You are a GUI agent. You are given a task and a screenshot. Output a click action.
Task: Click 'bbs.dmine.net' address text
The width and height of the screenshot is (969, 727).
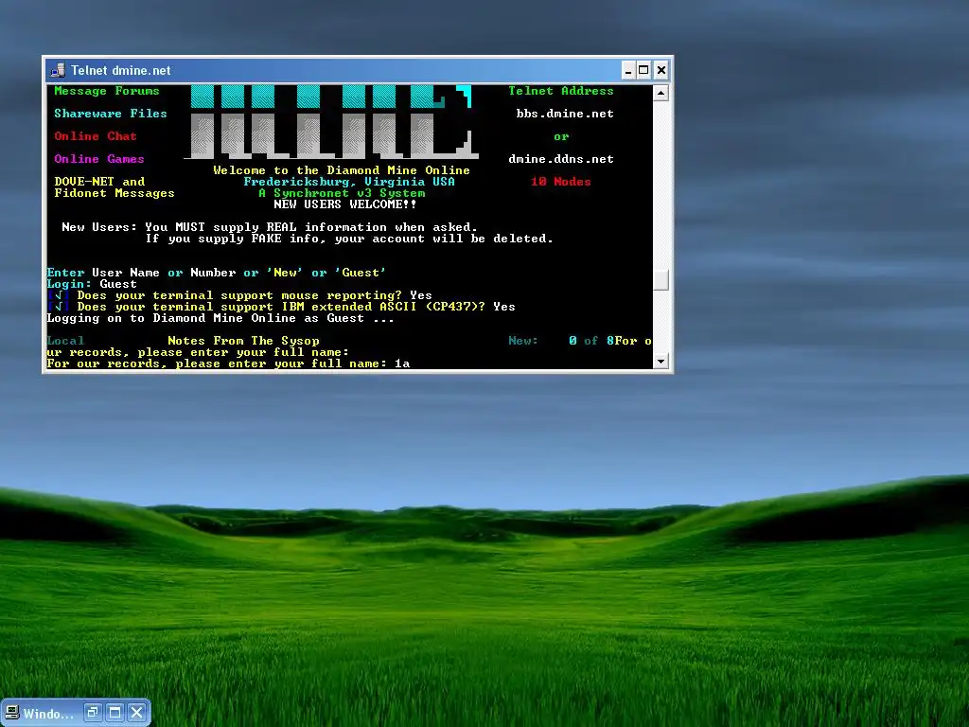coord(564,114)
